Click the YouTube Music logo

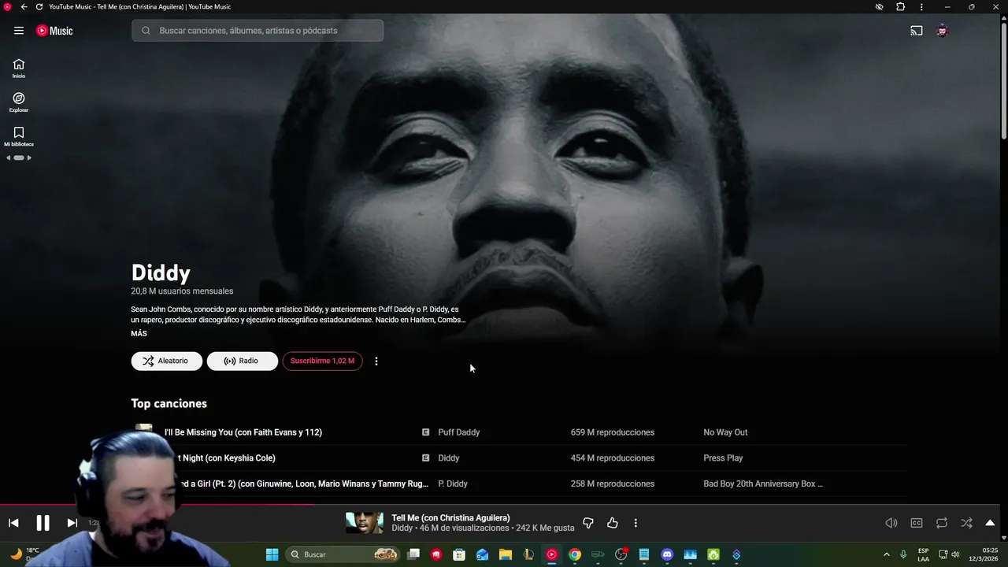pos(54,31)
